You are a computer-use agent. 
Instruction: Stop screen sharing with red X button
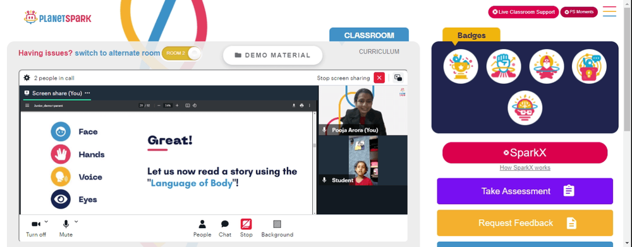[x=379, y=78]
